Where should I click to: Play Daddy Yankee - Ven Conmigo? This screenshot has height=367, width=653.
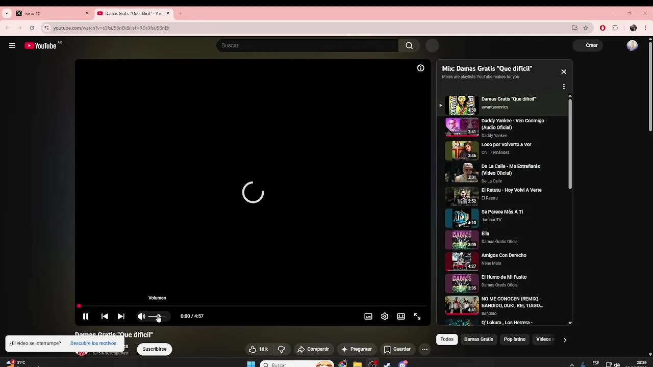pyautogui.click(x=503, y=127)
